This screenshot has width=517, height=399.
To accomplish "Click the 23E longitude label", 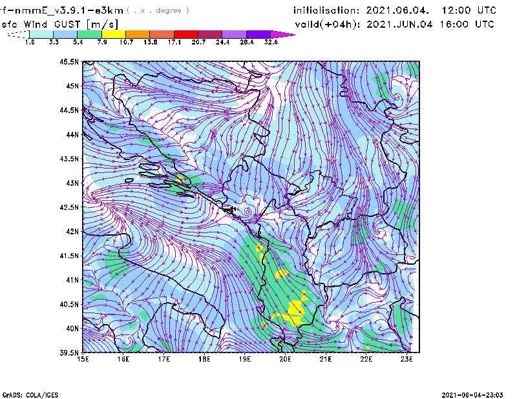I will click(406, 359).
